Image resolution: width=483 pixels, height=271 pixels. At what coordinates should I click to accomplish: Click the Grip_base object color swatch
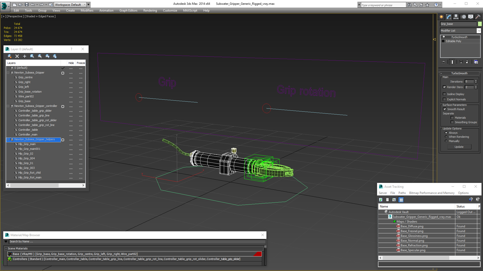(480, 24)
